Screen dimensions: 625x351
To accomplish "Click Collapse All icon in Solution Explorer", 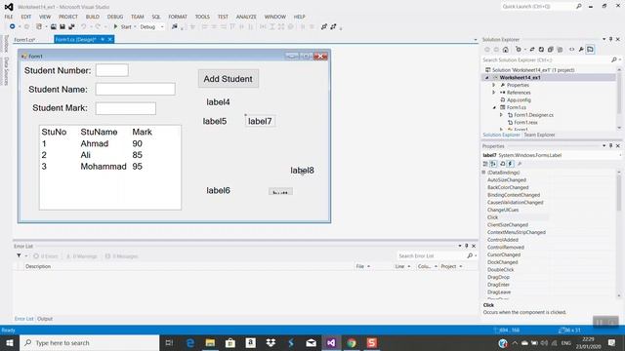I will (551, 50).
